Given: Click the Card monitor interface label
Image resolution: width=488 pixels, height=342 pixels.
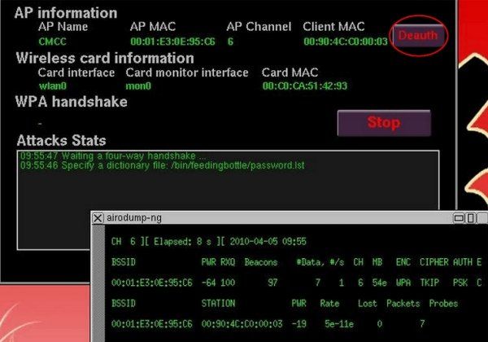Looking at the screenshot, I should (x=187, y=72).
